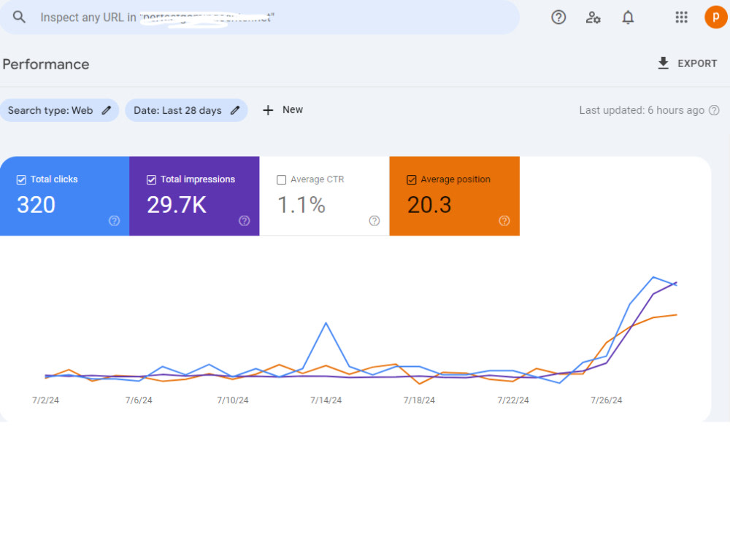Screen dimensions: 730x547
Task: Edit the Search type: Web filter
Action: click(59, 110)
